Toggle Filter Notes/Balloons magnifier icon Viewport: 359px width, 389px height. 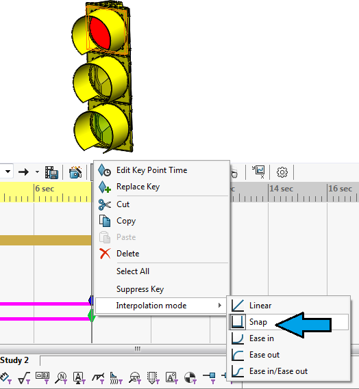(61, 378)
